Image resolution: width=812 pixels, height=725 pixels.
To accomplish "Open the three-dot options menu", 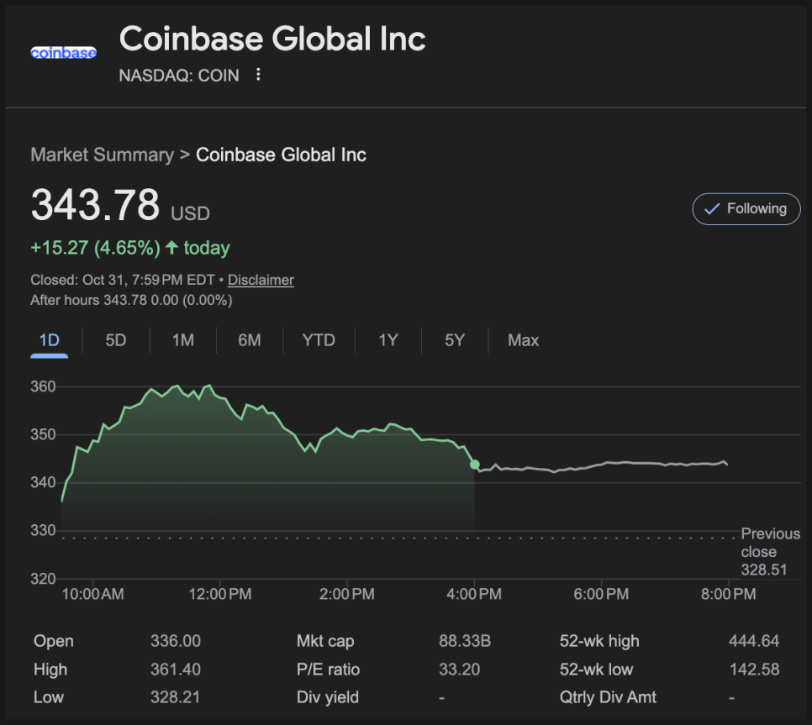I will point(258,75).
